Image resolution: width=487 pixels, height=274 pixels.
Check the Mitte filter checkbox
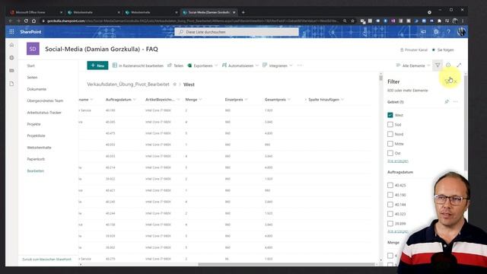click(x=390, y=144)
